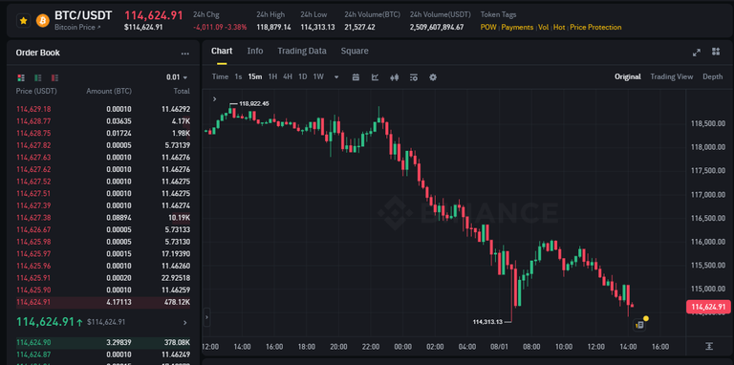Switch to the Info tab
This screenshot has height=365, width=734.
(255, 51)
